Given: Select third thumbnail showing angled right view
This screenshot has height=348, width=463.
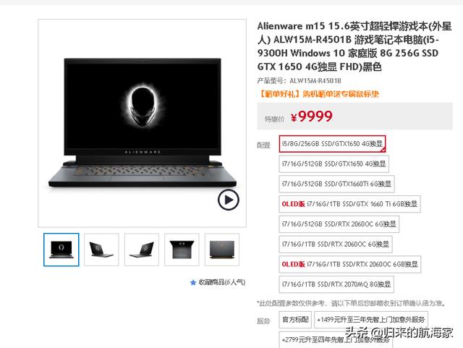Looking at the screenshot, I should point(142,250).
